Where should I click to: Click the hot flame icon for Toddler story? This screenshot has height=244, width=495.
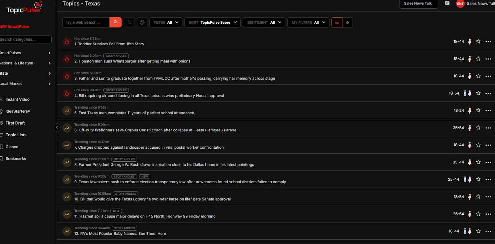[x=67, y=42]
